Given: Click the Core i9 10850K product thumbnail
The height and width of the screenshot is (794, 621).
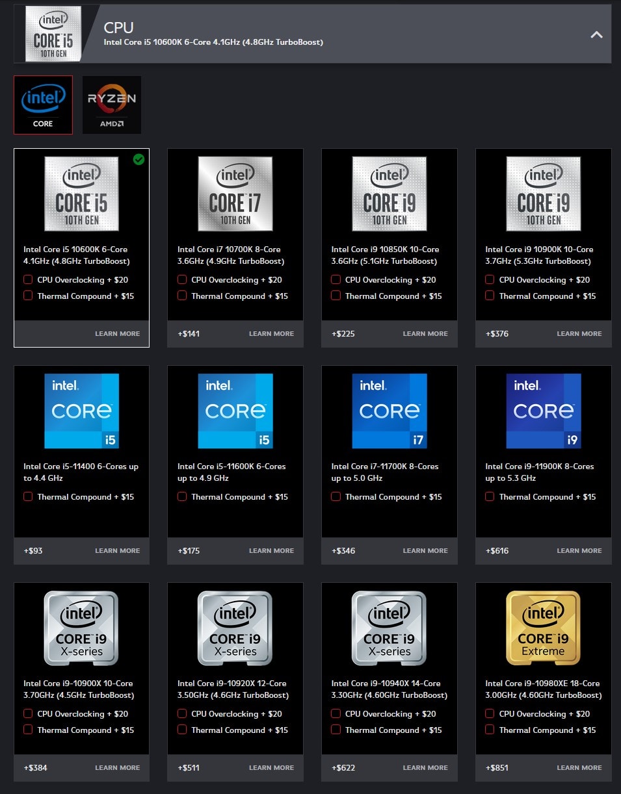Looking at the screenshot, I should click(389, 194).
